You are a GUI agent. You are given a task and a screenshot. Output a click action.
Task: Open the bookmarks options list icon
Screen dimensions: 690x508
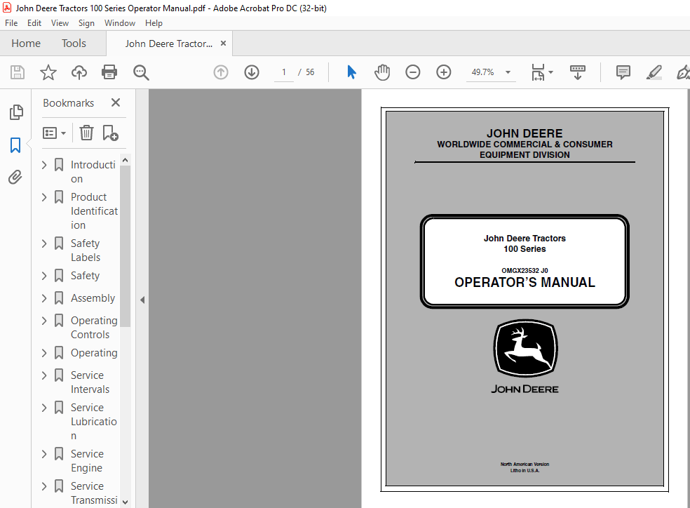click(54, 133)
